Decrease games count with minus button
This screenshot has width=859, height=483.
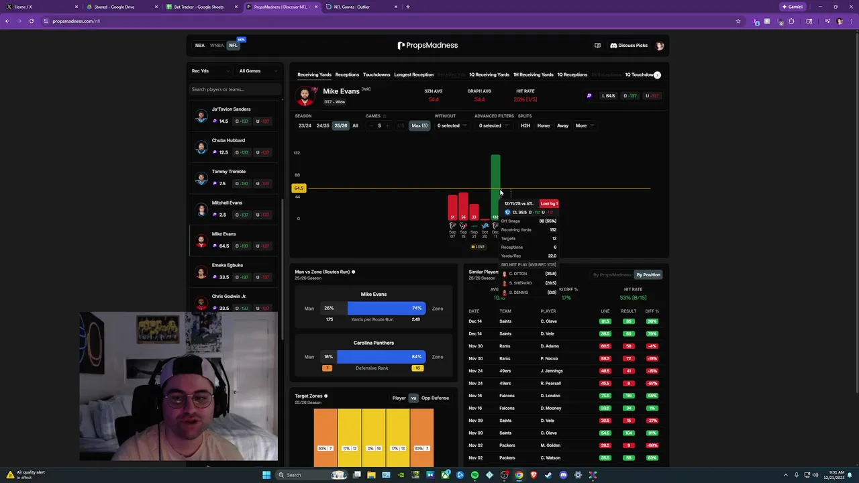[370, 125]
